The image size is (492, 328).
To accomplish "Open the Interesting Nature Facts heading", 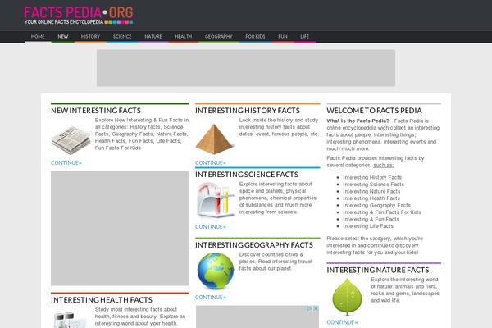I will 378,270.
